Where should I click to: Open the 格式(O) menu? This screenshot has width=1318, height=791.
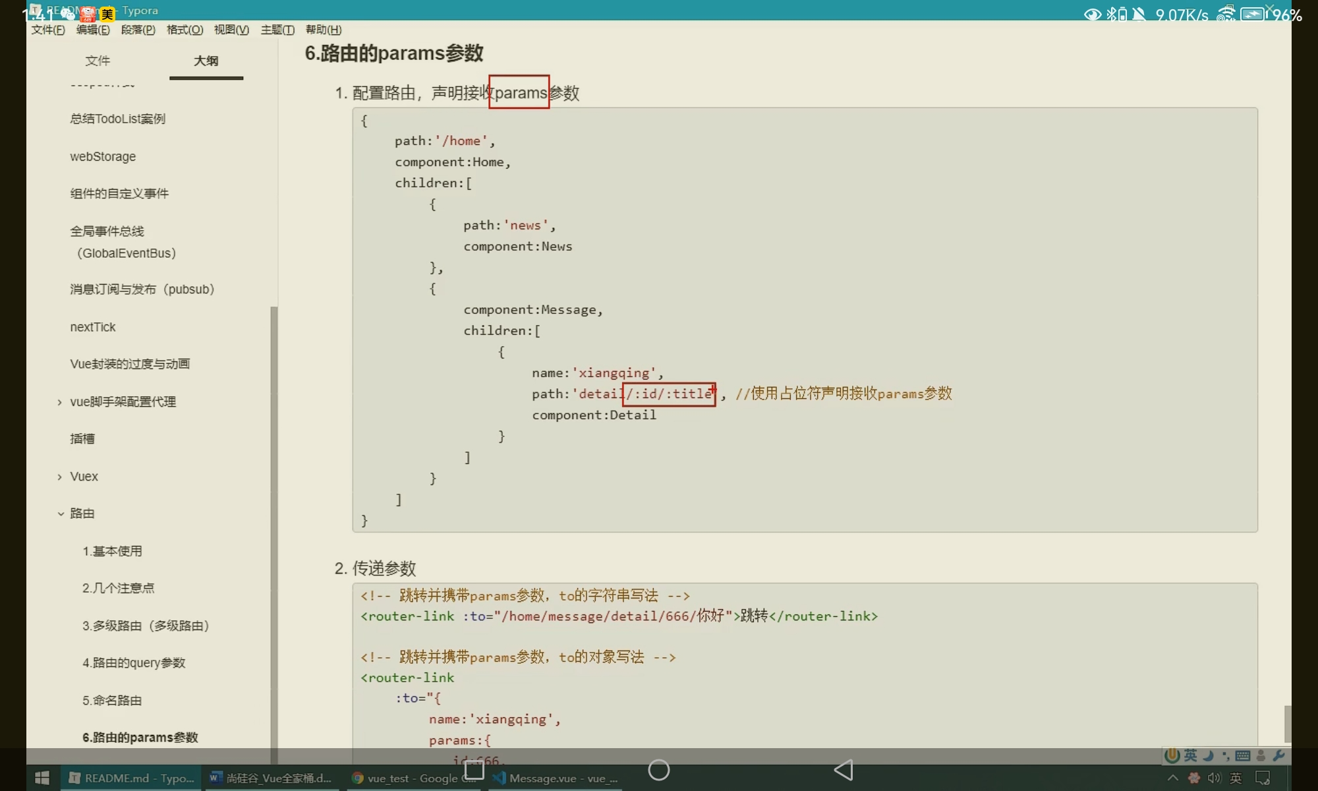tap(185, 30)
